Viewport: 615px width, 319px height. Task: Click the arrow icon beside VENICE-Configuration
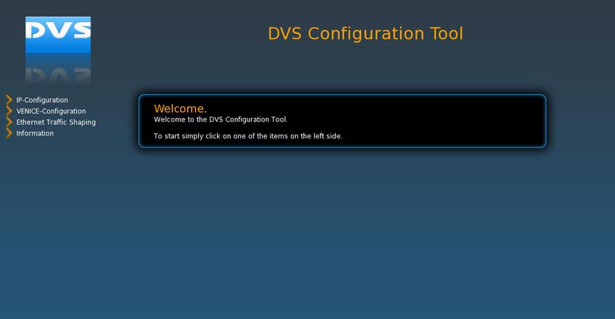[9, 111]
